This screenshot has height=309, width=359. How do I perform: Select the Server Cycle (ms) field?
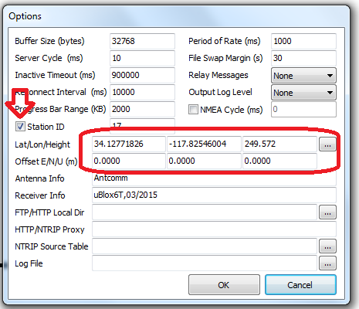click(x=142, y=58)
